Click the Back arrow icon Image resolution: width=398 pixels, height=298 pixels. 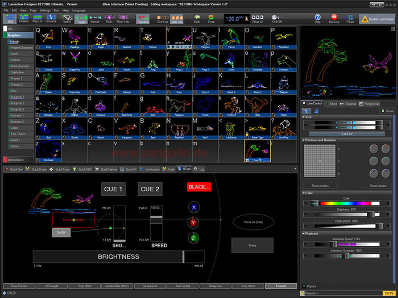click(197, 19)
